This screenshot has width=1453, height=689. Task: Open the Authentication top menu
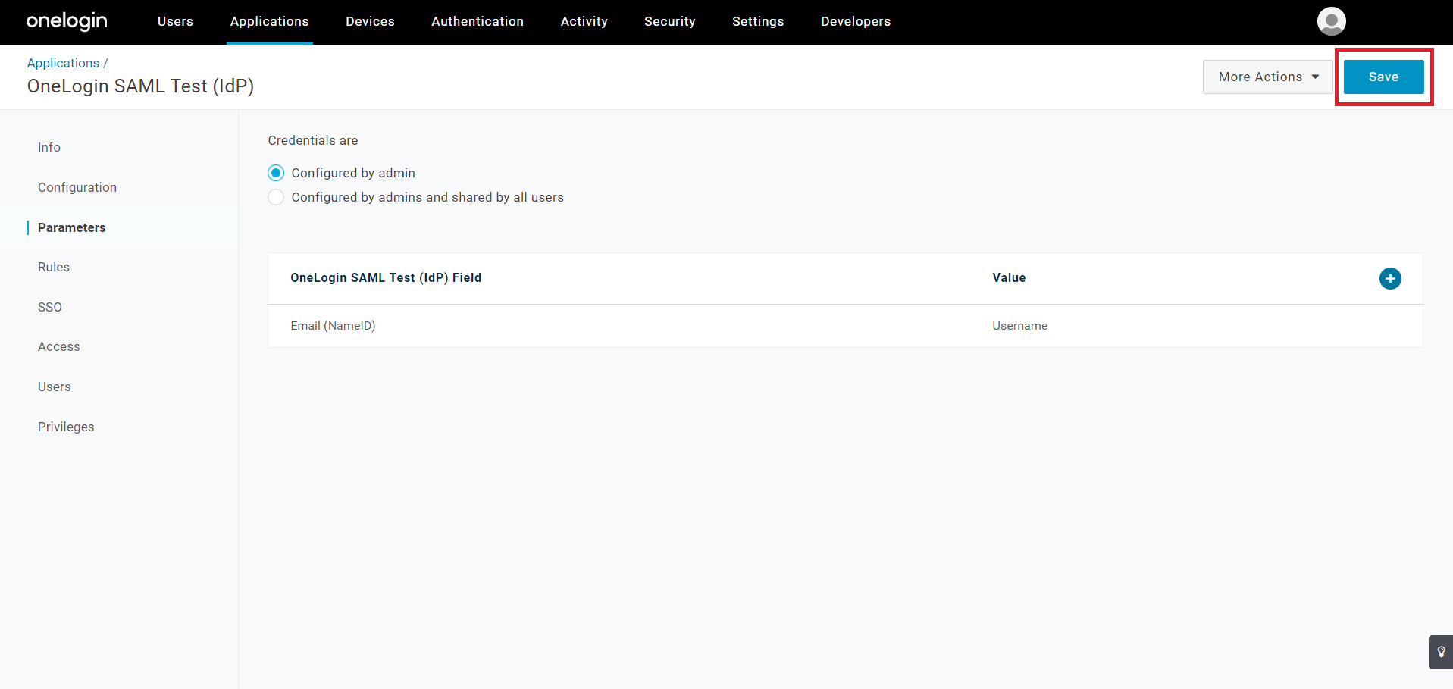(x=478, y=21)
